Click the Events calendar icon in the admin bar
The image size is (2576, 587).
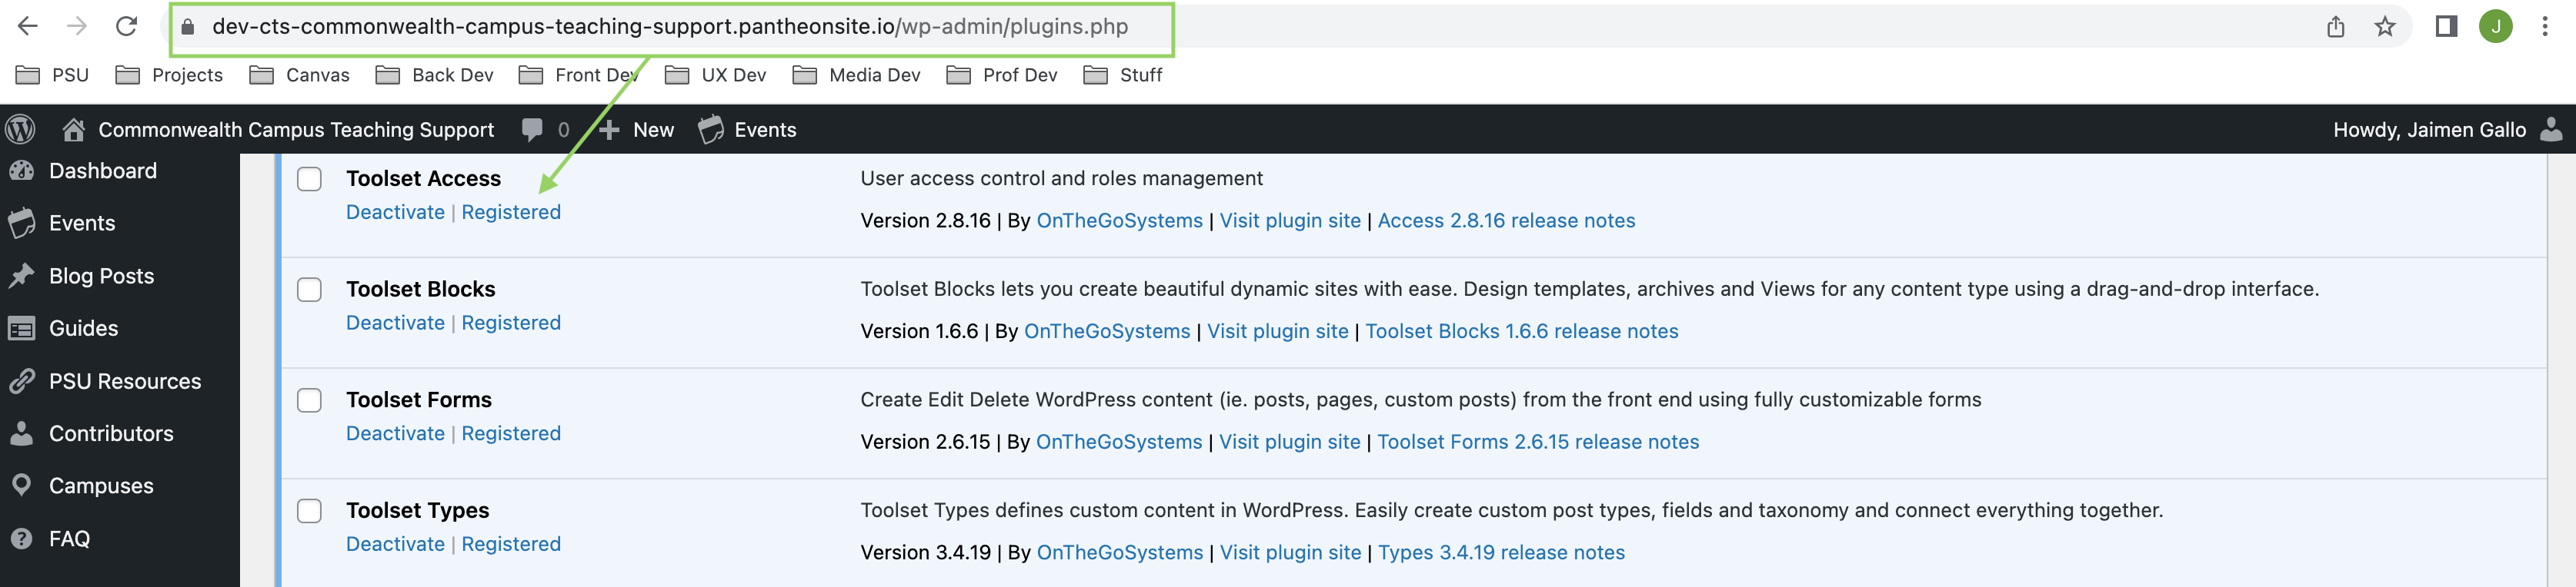pos(711,130)
